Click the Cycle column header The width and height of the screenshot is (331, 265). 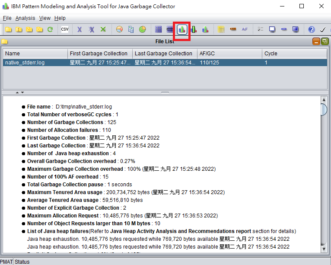tap(295, 54)
